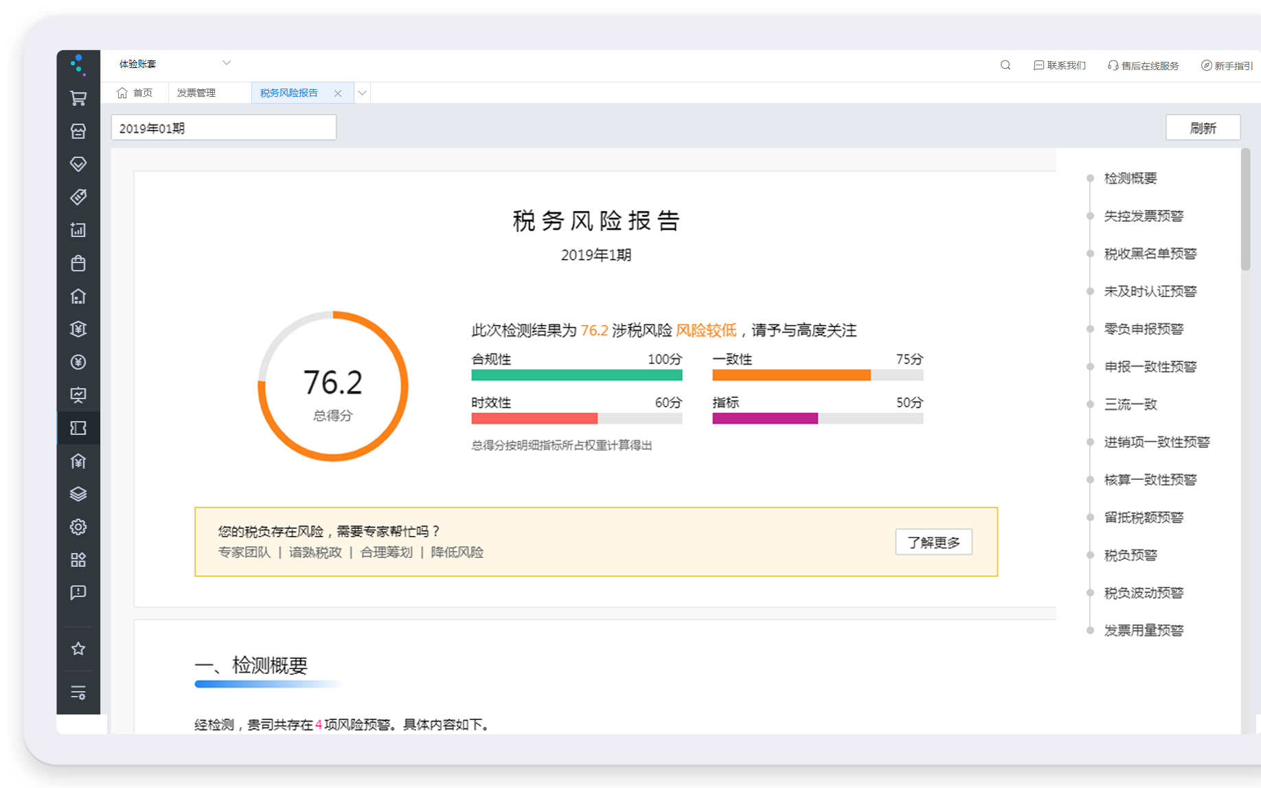This screenshot has width=1261, height=788.
Task: Open the presentation chart sidebar icon
Action: tap(78, 395)
